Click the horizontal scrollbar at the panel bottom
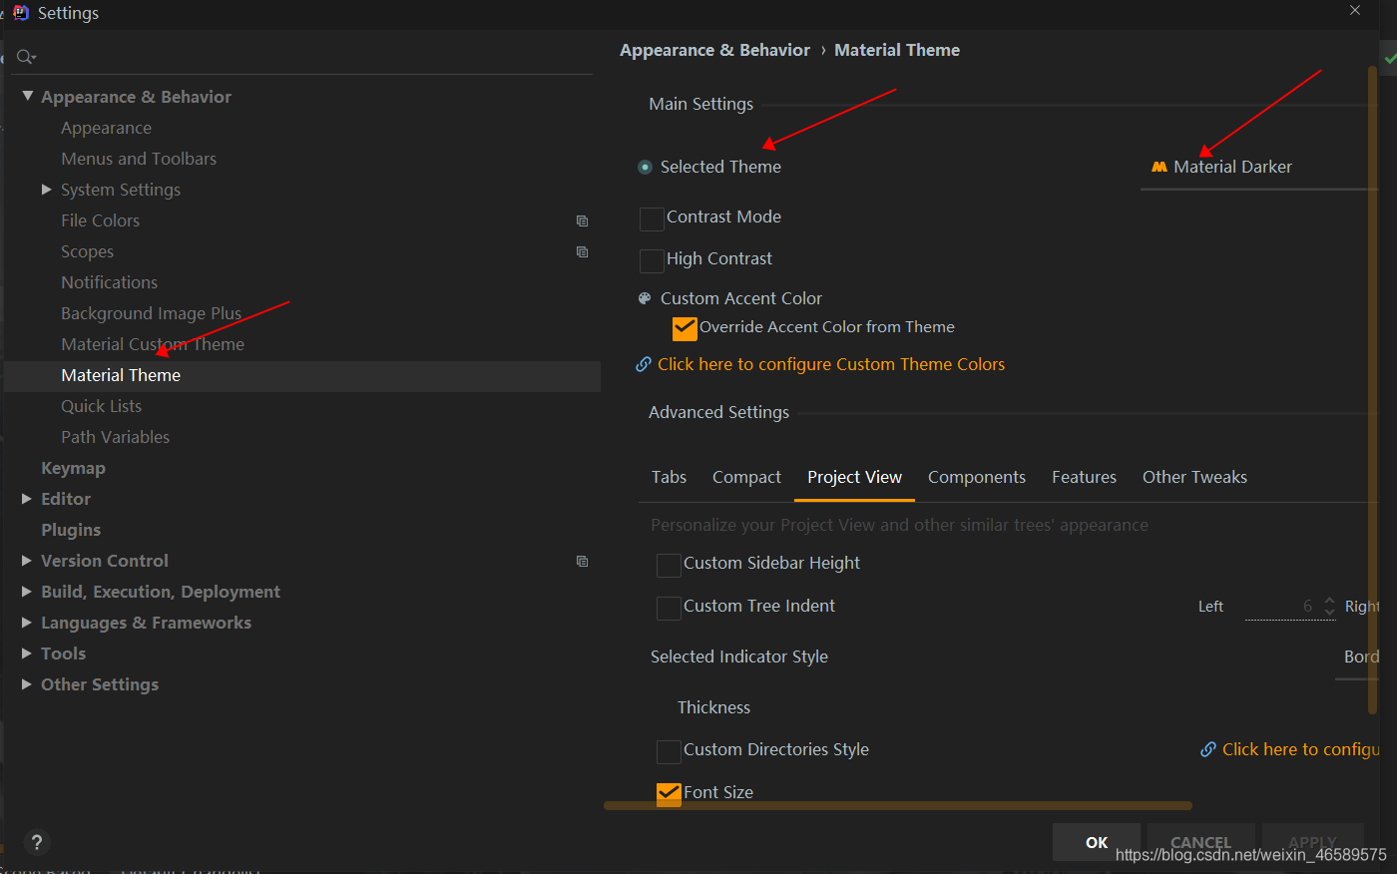Screen dimensions: 1397x874 click(898, 805)
